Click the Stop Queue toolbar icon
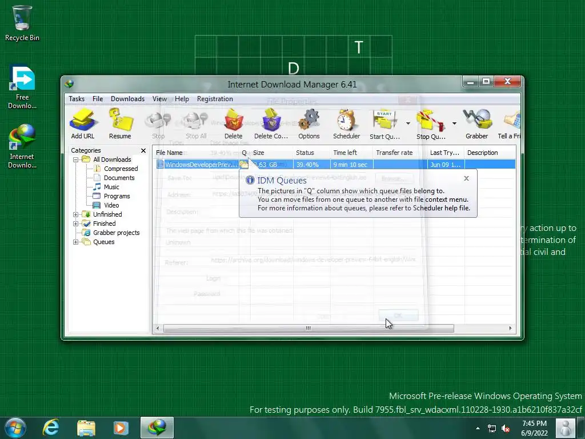 431,125
